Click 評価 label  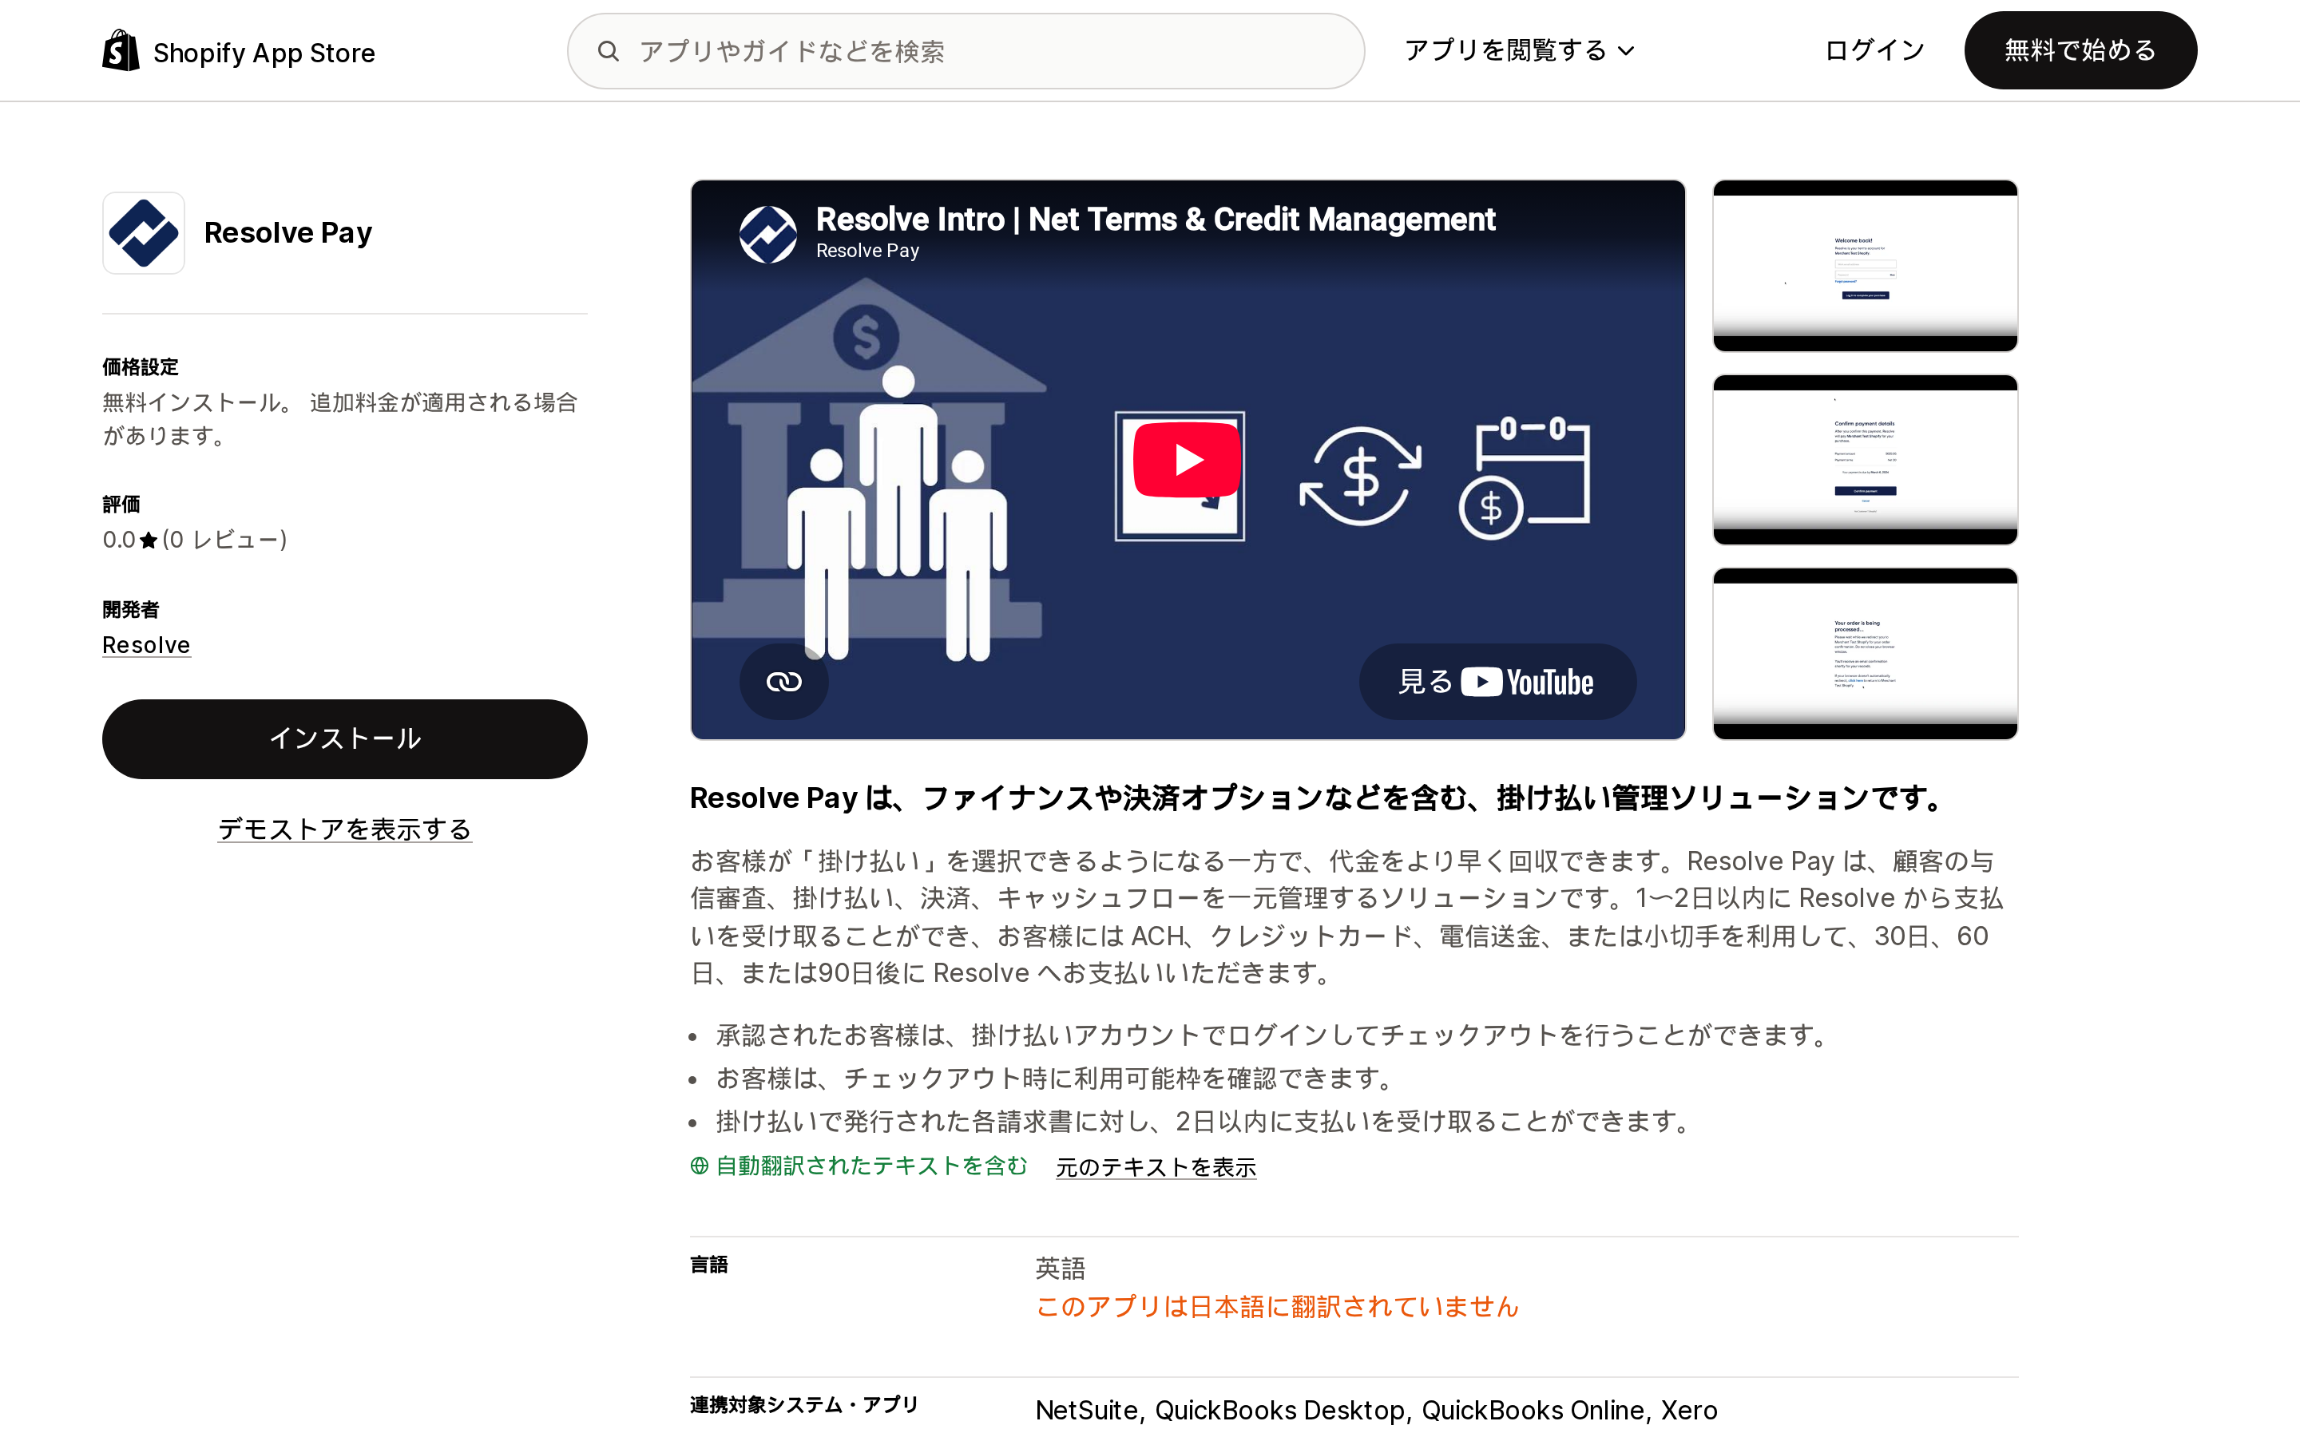click(x=121, y=504)
